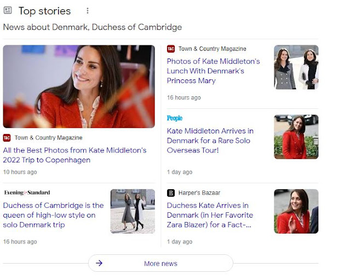Click the Harper's Bazaar waving photo thumbnail

coord(296,212)
